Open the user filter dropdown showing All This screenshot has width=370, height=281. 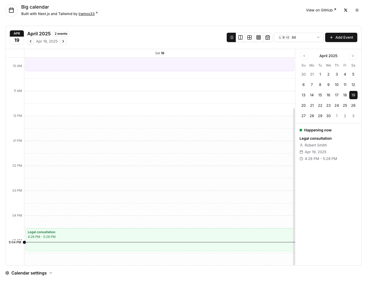(299, 37)
